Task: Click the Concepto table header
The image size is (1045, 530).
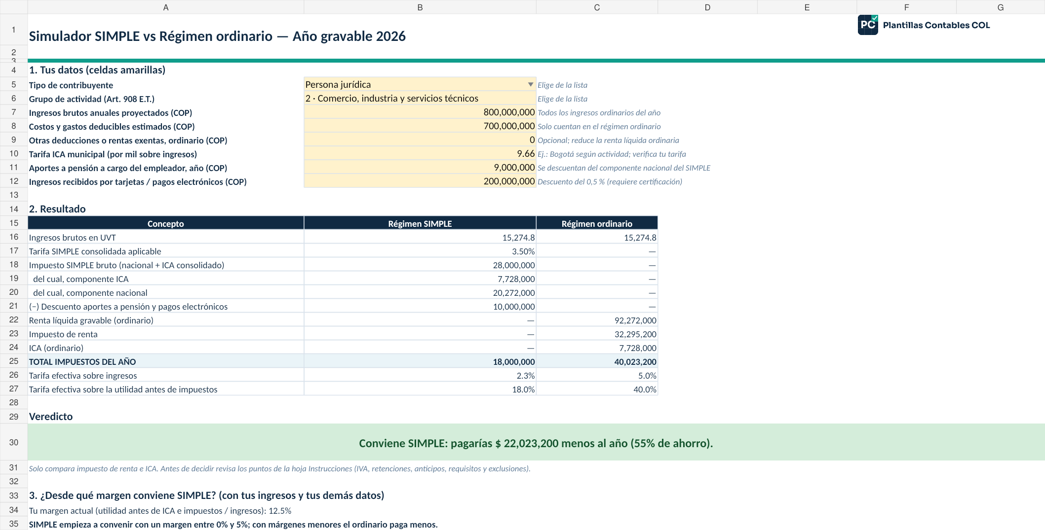Action: pyautogui.click(x=166, y=223)
